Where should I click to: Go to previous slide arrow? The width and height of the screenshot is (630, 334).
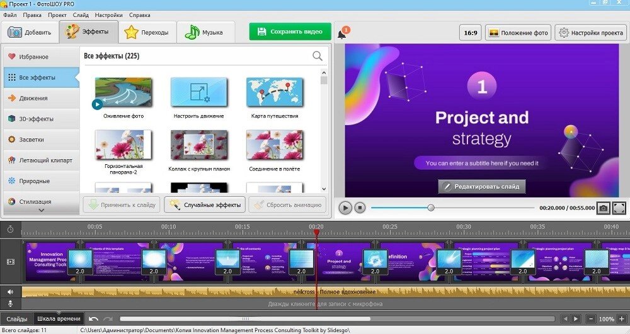click(x=566, y=319)
